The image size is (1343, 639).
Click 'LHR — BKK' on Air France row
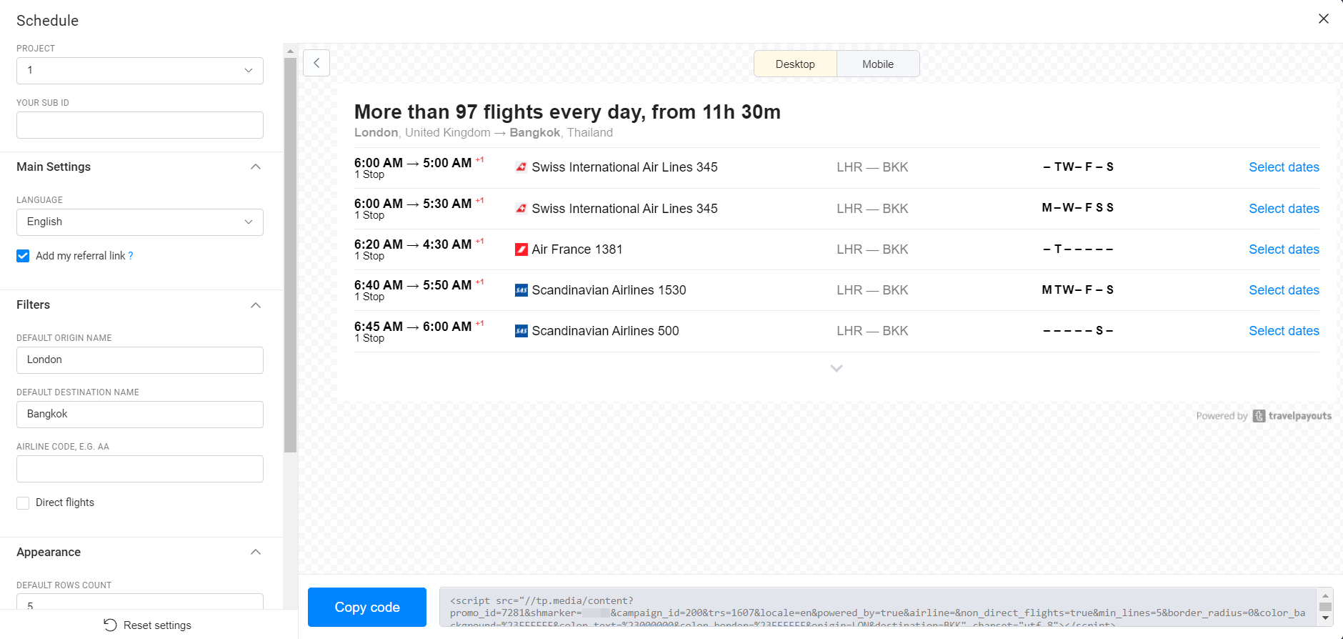[872, 249]
